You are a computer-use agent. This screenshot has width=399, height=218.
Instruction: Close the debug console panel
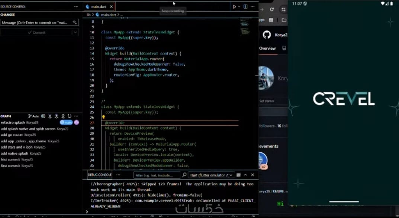coord(252,175)
